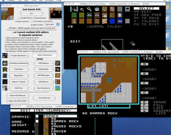Select the solid blue tile swatch
The image size is (171, 135).
point(112,21)
